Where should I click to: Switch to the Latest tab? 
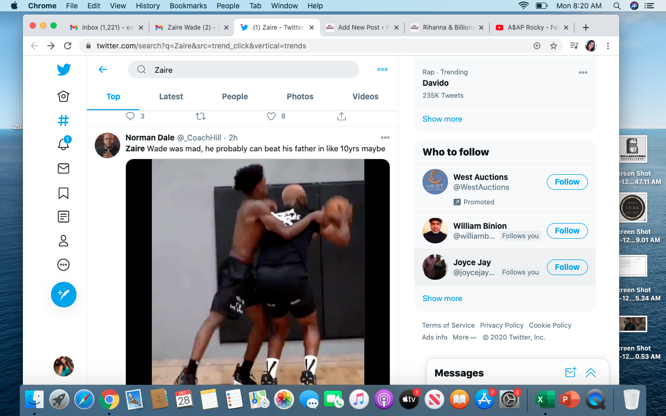(x=171, y=97)
